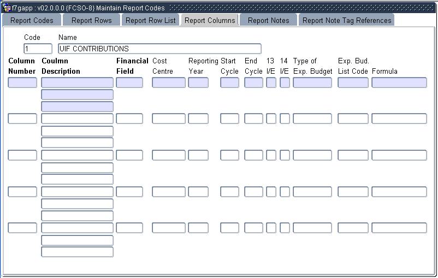
Task: Click the first row Exp. Bud. List Code field
Action: [x=353, y=82]
